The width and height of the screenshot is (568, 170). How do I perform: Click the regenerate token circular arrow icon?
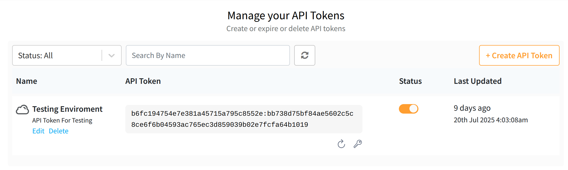341,144
